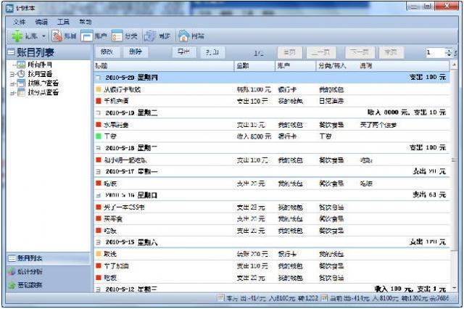Viewport: 464px width, 309px height.
Task: Sort by the 分类/转入 column header
Action: point(336,66)
